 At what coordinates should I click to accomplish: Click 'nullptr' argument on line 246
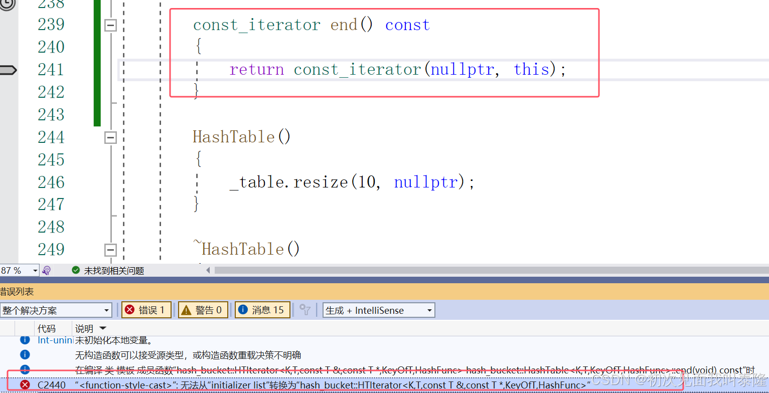(426, 182)
